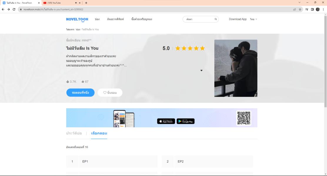This screenshot has height=176, width=327.
Task: Open the Download App link
Action: point(238,19)
